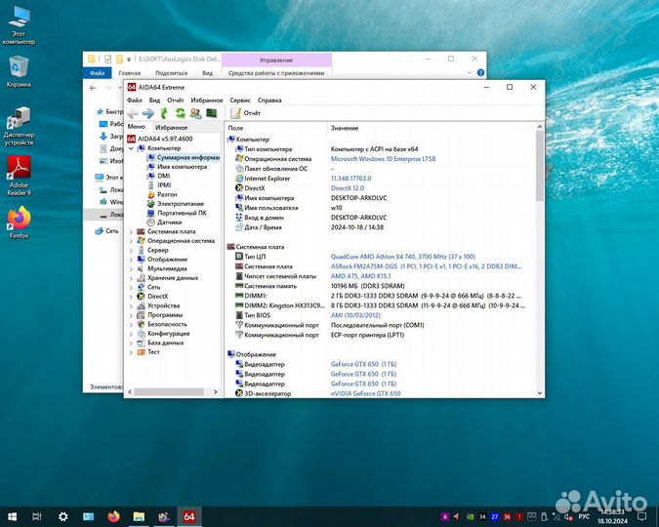
Task: Expand the Системная плата tree node
Action: click(132, 231)
